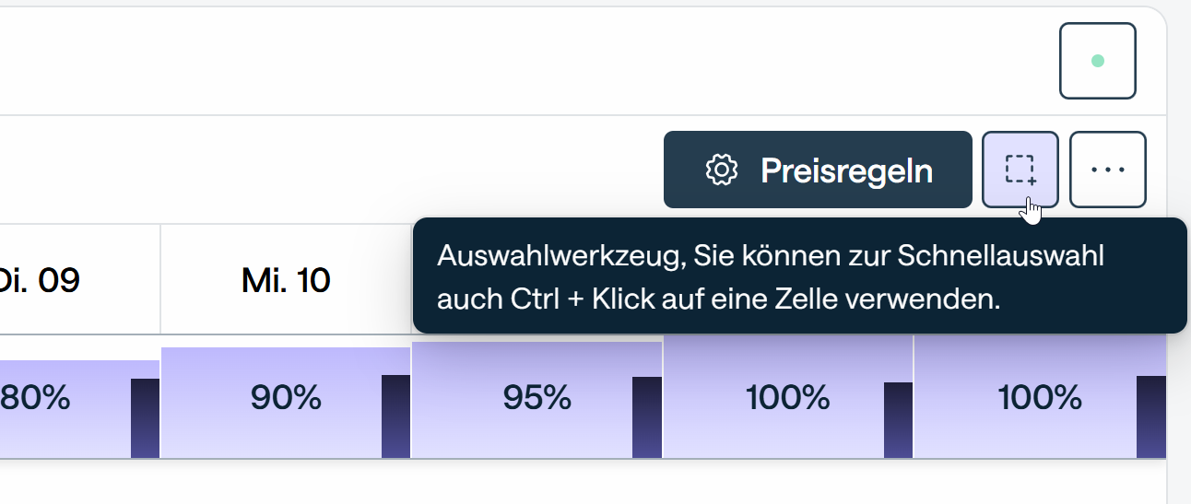This screenshot has width=1191, height=504.
Task: Click the dark bar in the rightmost 100% cell
Action: coord(1150,416)
